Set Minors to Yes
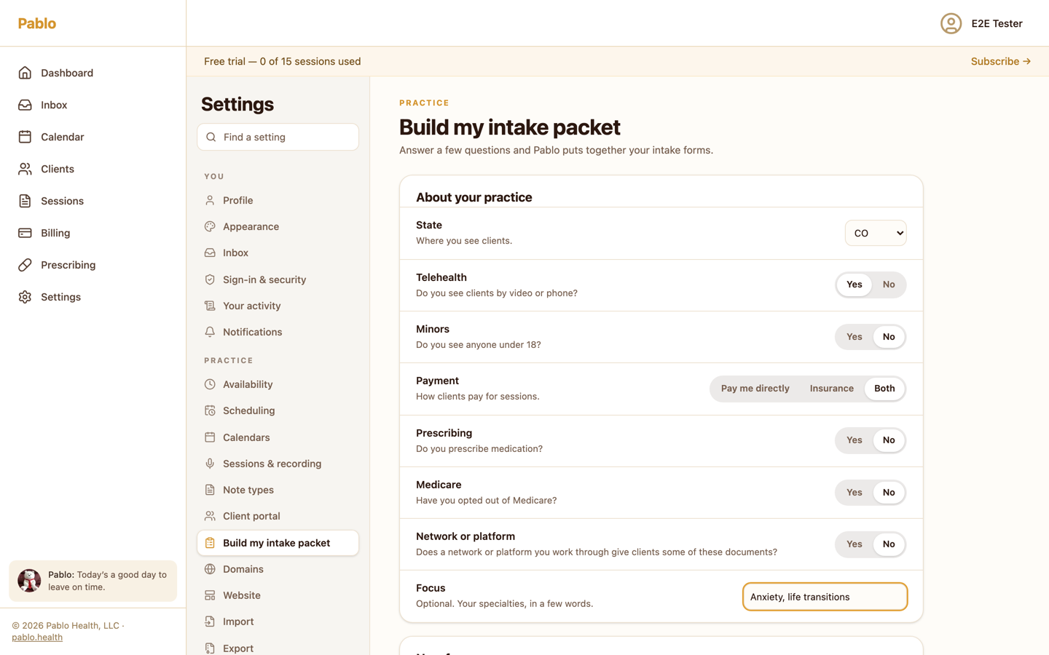This screenshot has height=655, width=1049. pos(854,337)
